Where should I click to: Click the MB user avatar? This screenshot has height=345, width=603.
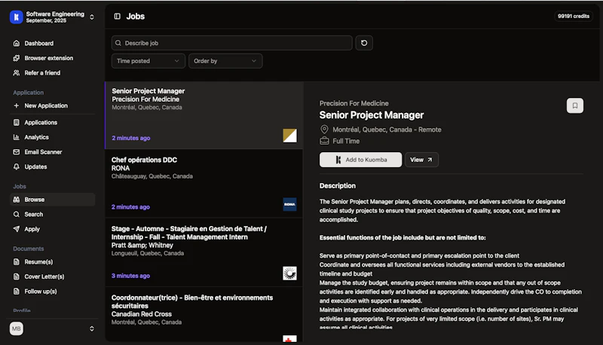coord(17,328)
